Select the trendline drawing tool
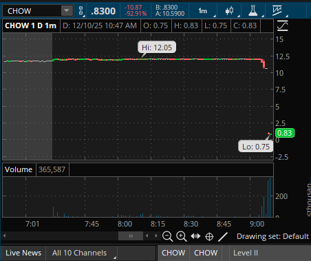The width and height of the screenshot is (311, 261). 223,237
